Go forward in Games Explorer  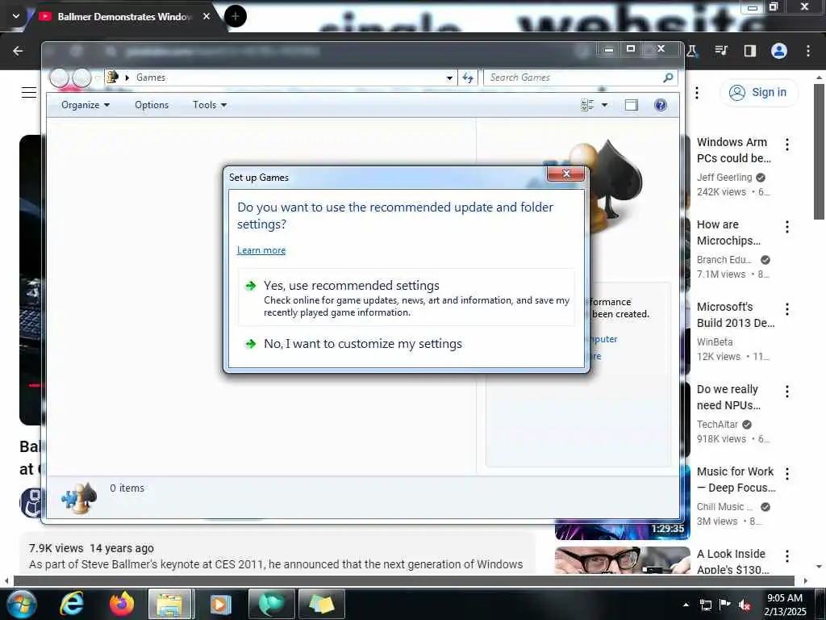coord(81,78)
